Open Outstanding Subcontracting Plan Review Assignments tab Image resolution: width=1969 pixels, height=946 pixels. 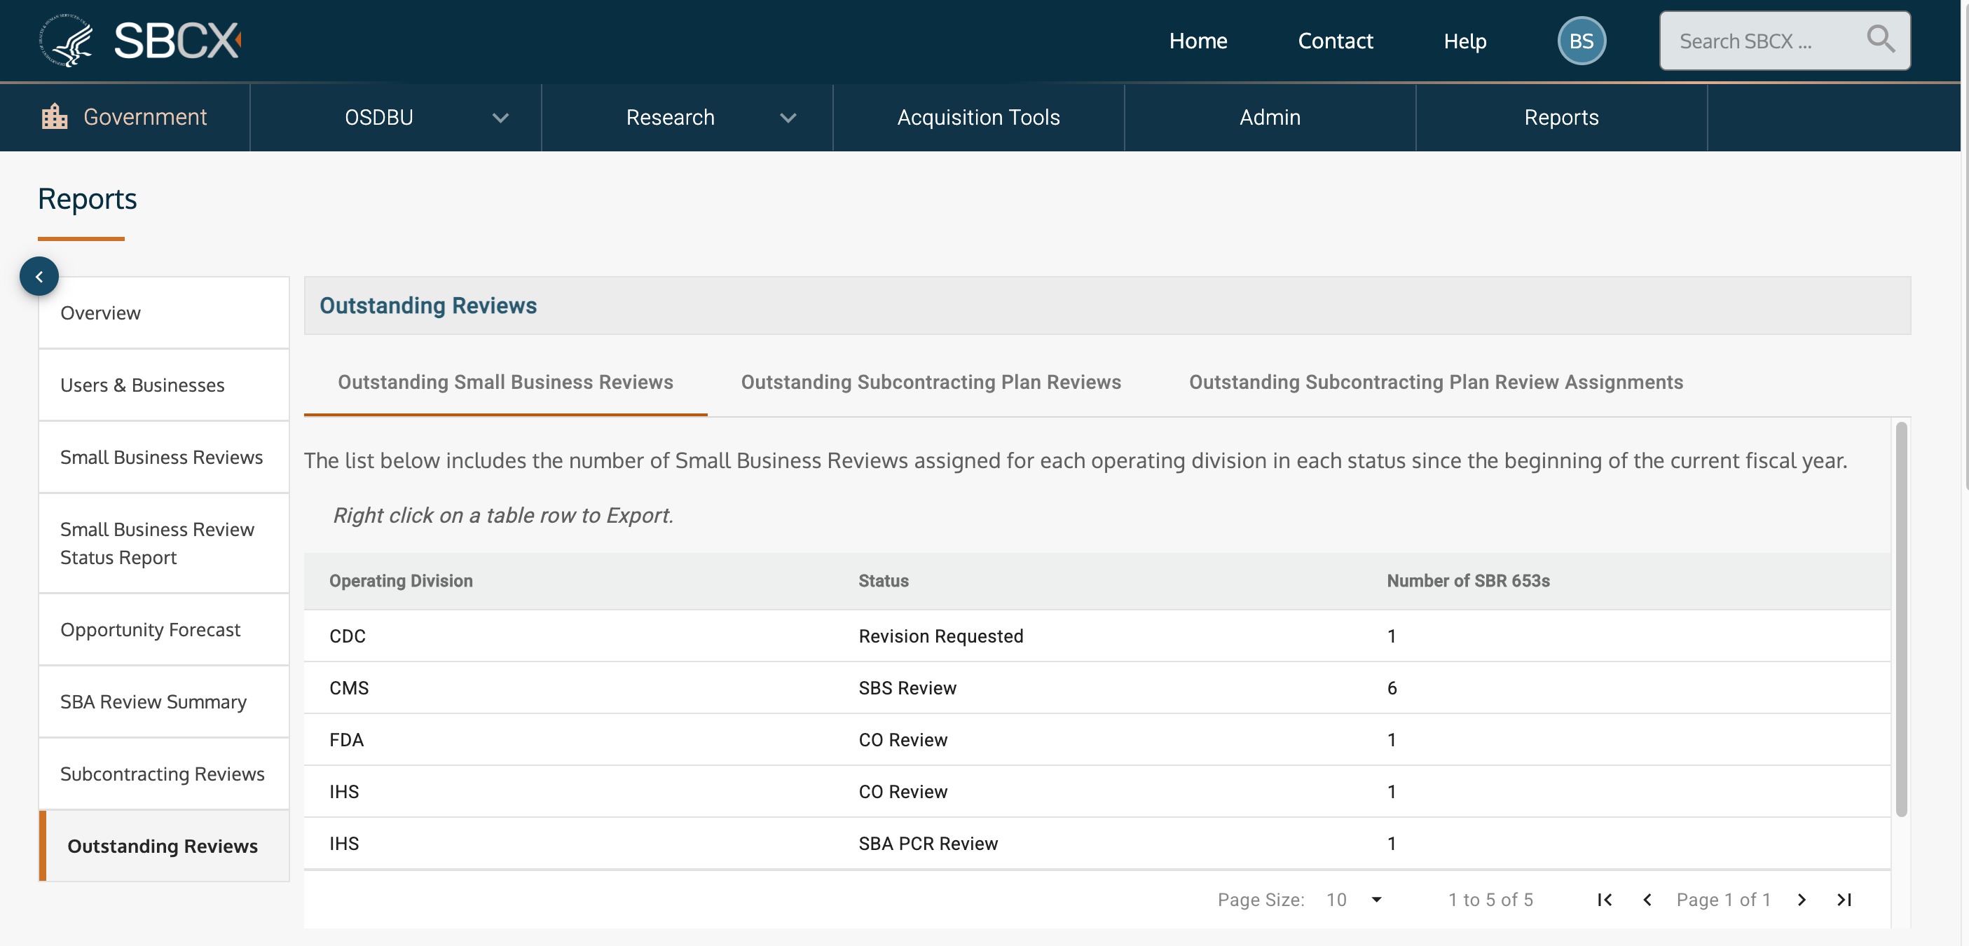(x=1436, y=382)
